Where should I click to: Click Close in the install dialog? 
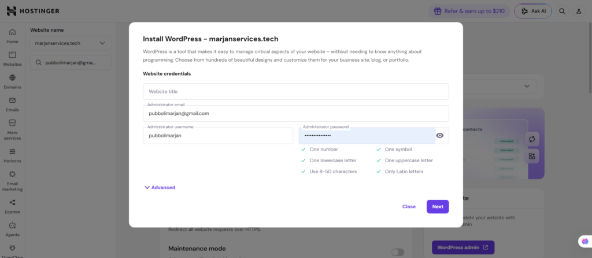pos(409,207)
